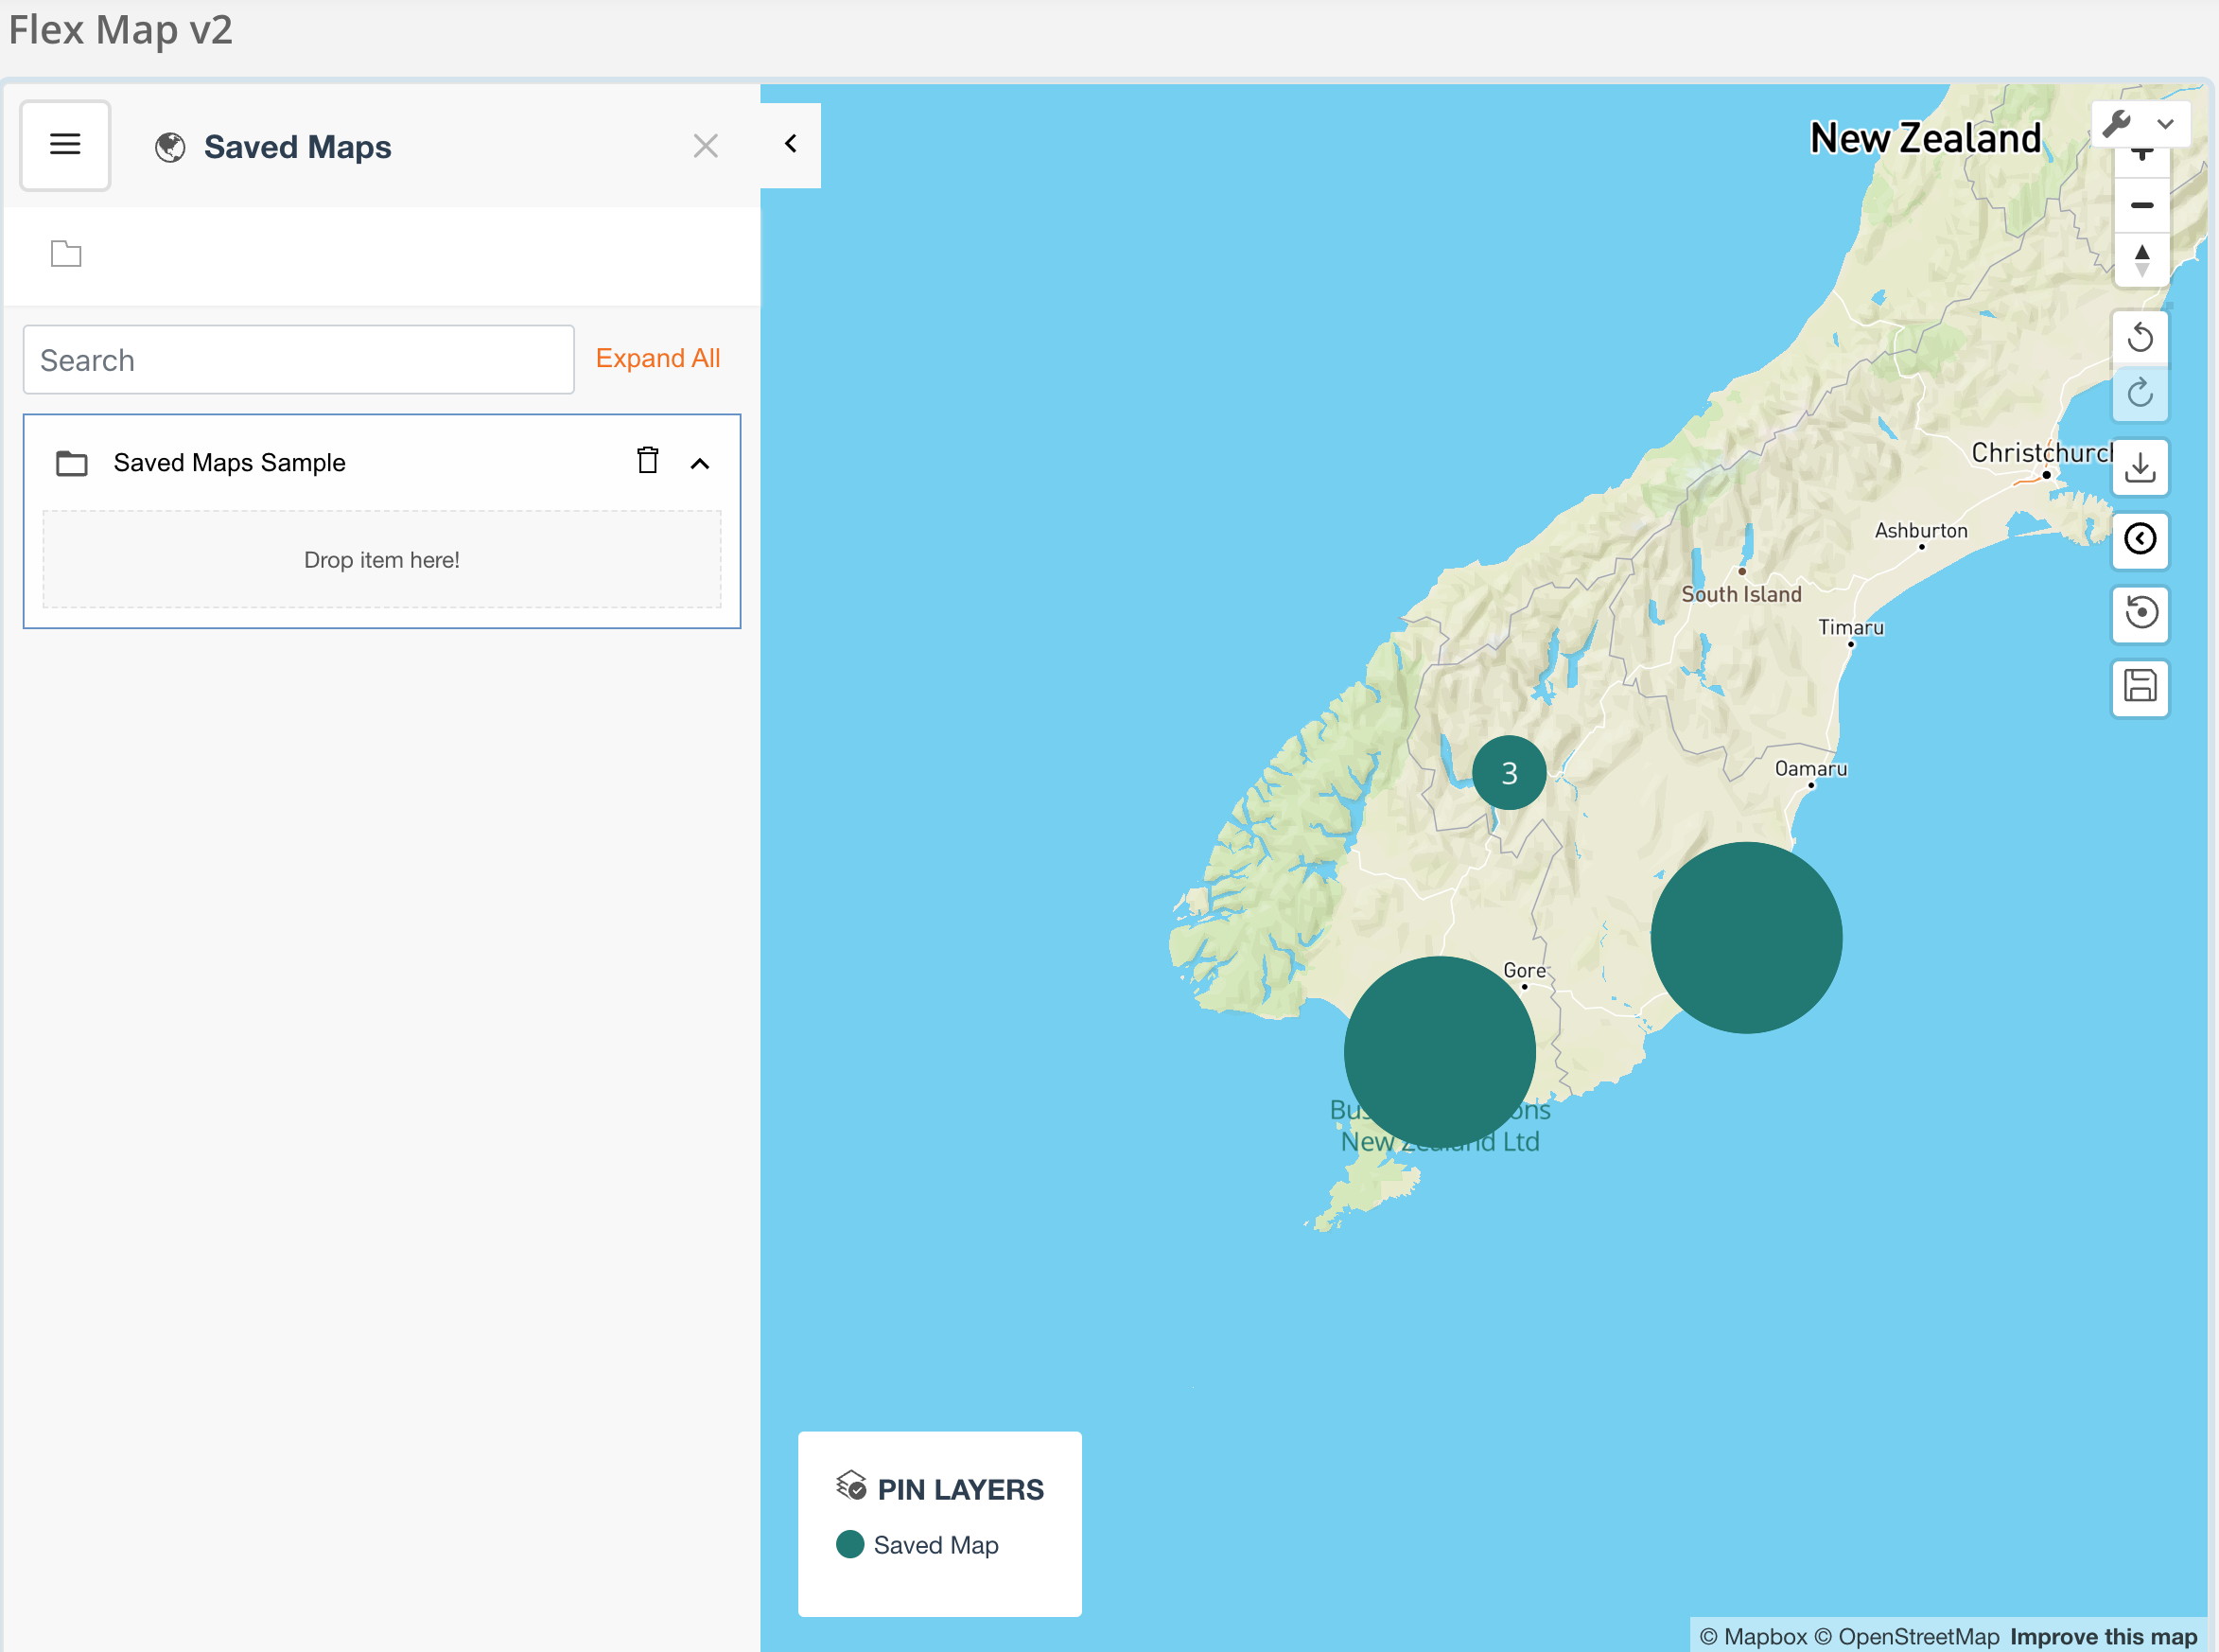The width and height of the screenshot is (2219, 1652).
Task: Click the Improve this map link
Action: [x=2102, y=1636]
